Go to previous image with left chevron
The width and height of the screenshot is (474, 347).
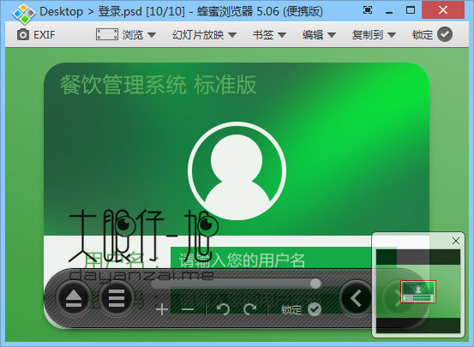356,299
